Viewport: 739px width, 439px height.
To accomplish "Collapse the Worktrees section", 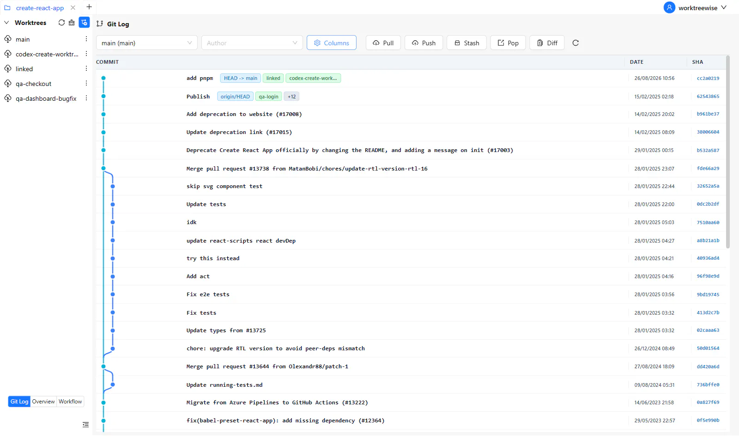I will point(6,23).
